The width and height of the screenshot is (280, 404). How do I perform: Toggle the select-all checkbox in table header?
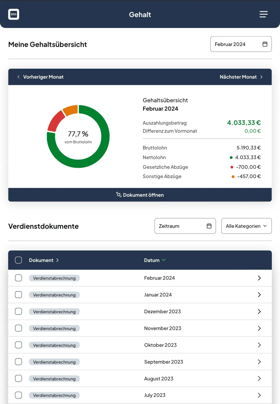click(19, 260)
